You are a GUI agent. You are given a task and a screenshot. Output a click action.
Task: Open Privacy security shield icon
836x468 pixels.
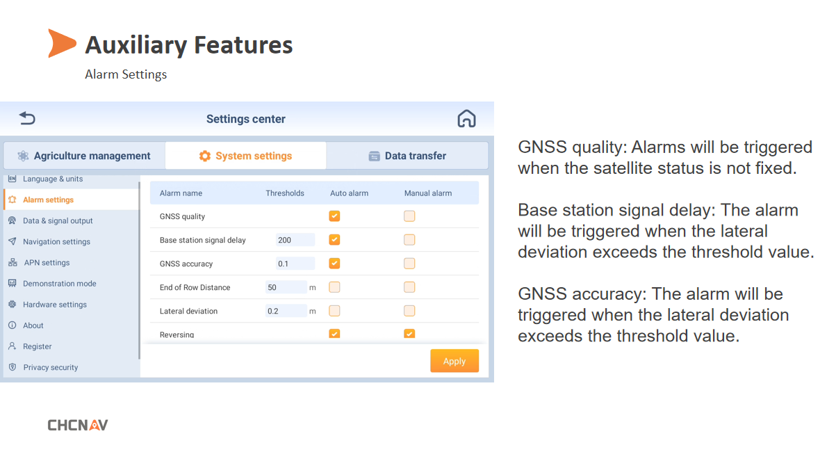pyautogui.click(x=11, y=367)
